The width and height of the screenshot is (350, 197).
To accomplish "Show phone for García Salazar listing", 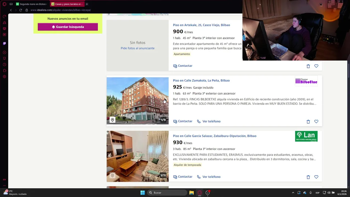I will [209, 177].
